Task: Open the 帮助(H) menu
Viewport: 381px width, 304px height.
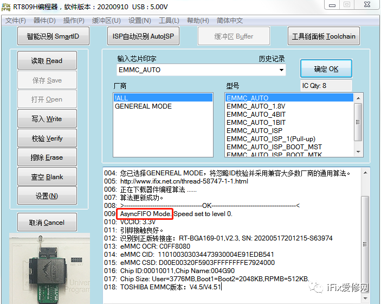Action: [198, 21]
